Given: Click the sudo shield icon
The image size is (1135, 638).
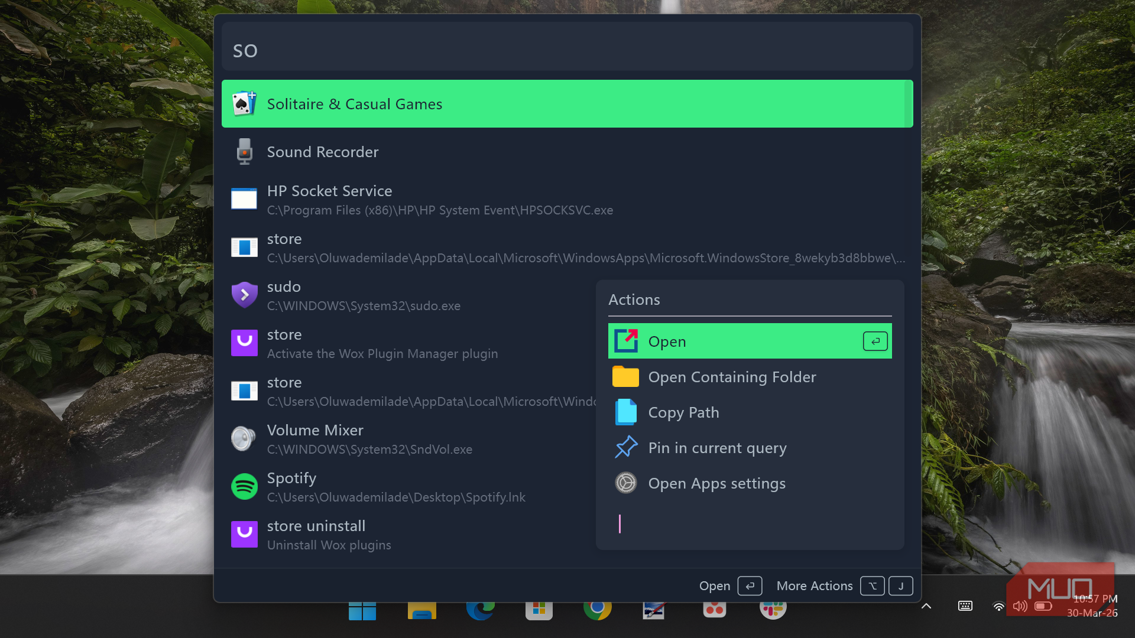Looking at the screenshot, I should (244, 295).
